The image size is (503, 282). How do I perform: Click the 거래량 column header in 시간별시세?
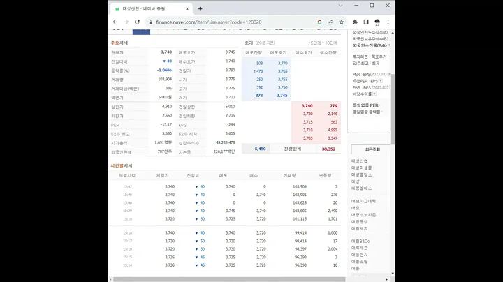click(x=289, y=176)
